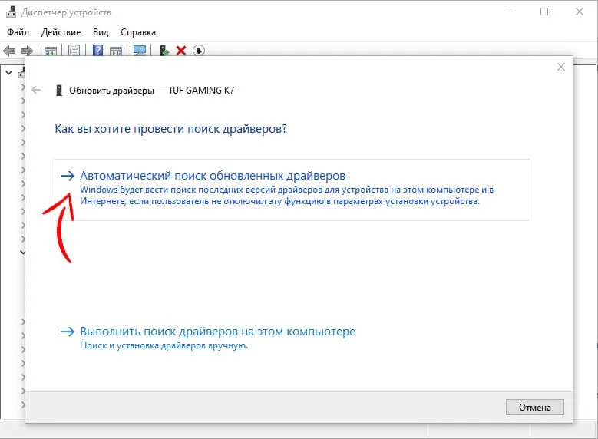
Task: Click the disable device down-arrow icon
Action: [199, 51]
